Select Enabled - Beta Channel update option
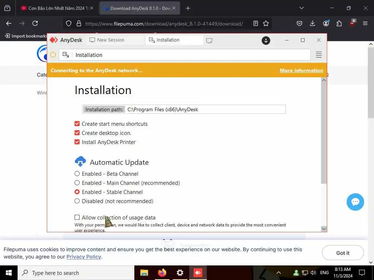This screenshot has width=374, height=280. pos(77,174)
